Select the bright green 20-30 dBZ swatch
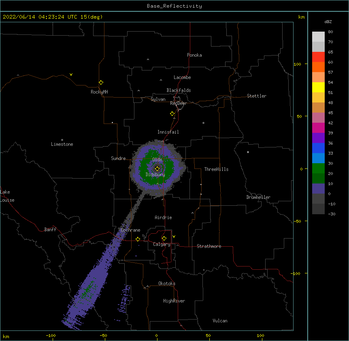The width and height of the screenshot is (349, 341). 318,168
